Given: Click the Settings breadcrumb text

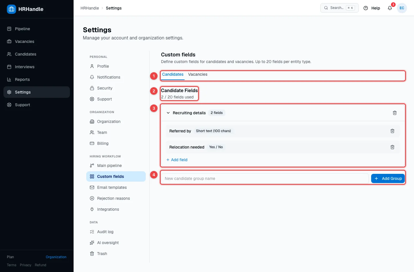Looking at the screenshot, I should click(114, 8).
